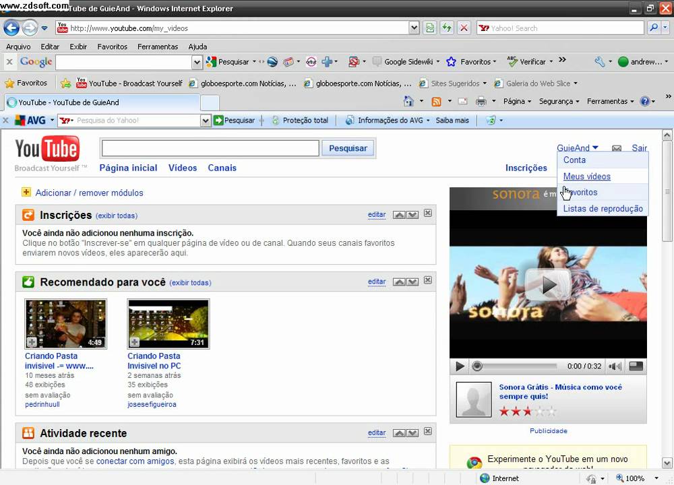Open the Ajuda menu
The width and height of the screenshot is (674, 485).
tap(197, 46)
